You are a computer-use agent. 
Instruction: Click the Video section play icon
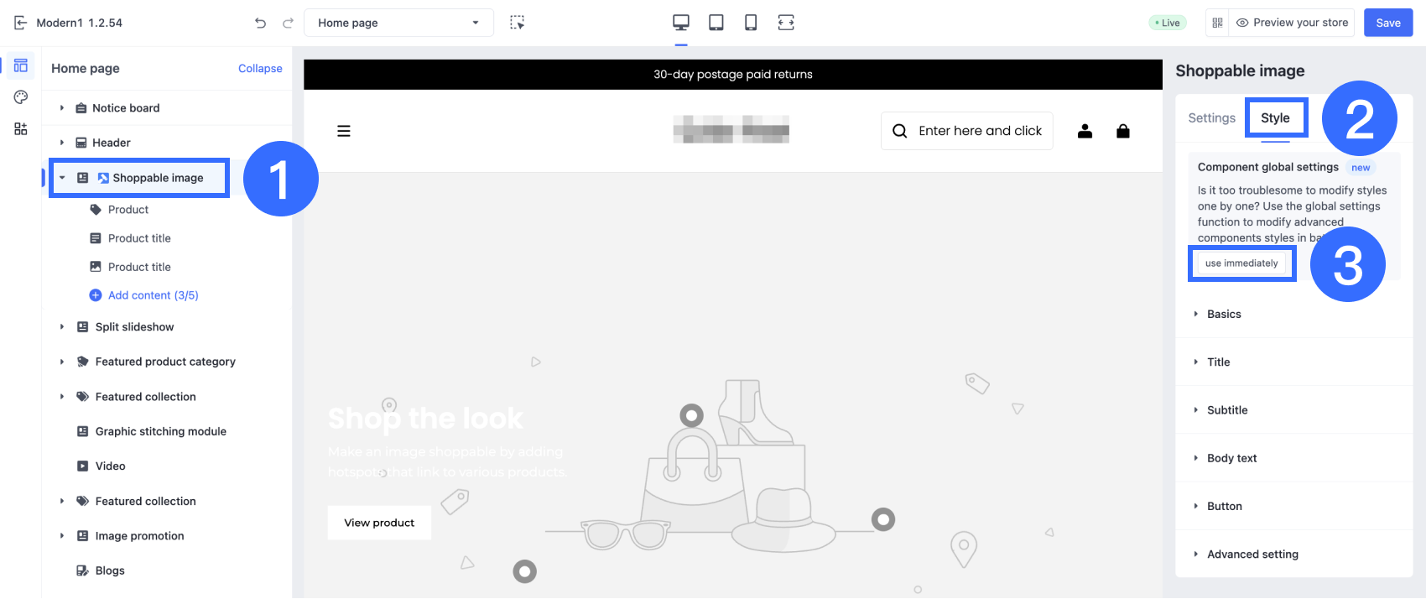coord(82,466)
